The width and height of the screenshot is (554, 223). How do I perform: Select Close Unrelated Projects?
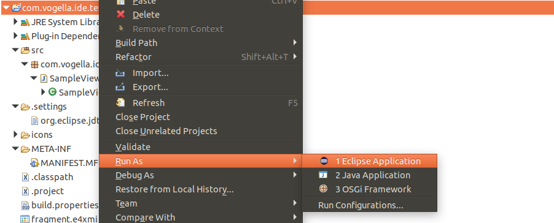coord(201,131)
